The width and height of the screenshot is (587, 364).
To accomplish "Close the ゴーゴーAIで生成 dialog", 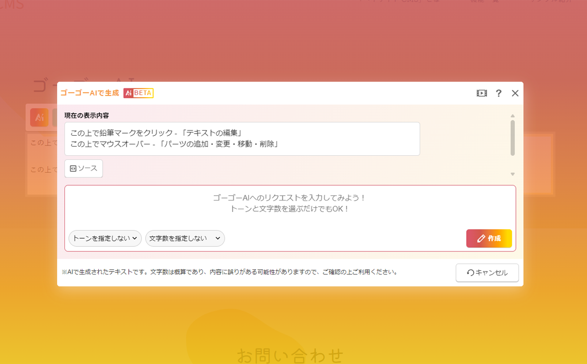I will coord(515,93).
